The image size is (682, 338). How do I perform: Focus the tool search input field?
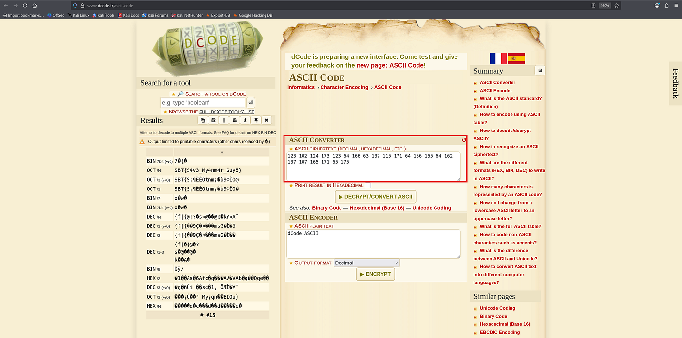point(203,102)
